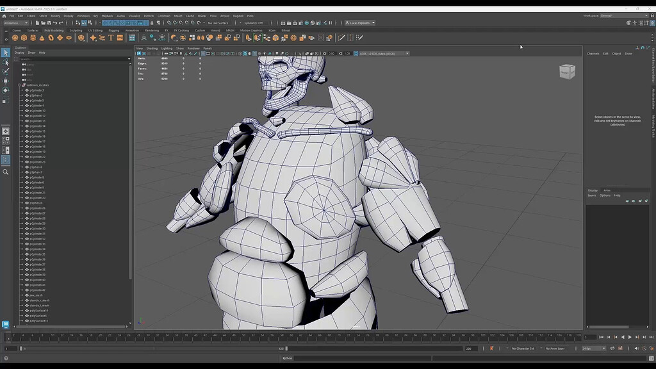Toggle four-view layout in toolbox
The height and width of the screenshot is (369, 656).
5,141
